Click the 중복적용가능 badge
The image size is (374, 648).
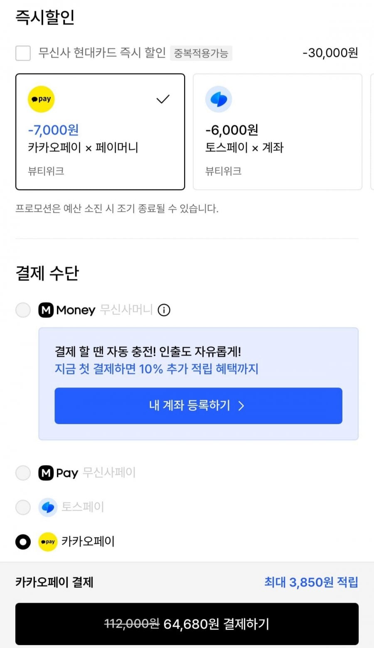point(201,53)
